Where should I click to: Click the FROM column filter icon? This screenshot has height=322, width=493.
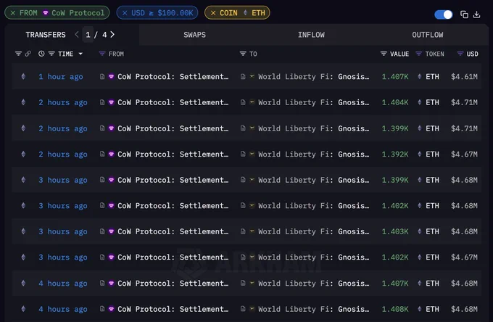coord(102,54)
